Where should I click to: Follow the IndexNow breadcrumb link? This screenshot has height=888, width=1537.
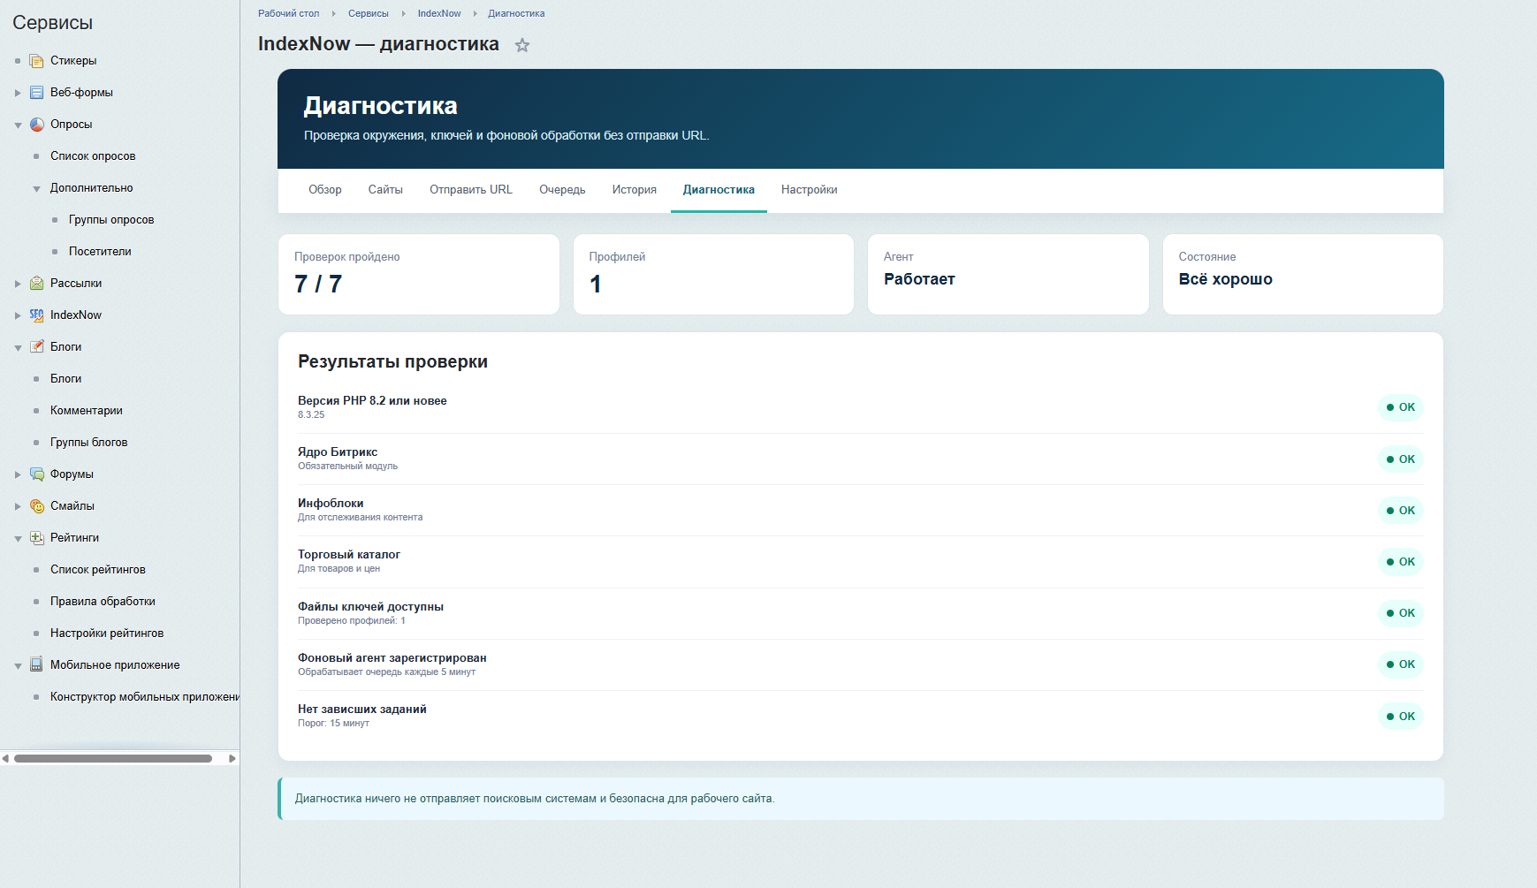tap(439, 13)
